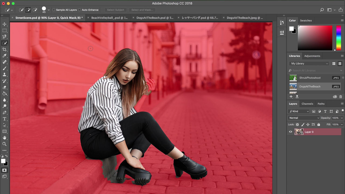This screenshot has width=345, height=194.
Task: Switch to the Adjustments tab
Action: coord(312,56)
